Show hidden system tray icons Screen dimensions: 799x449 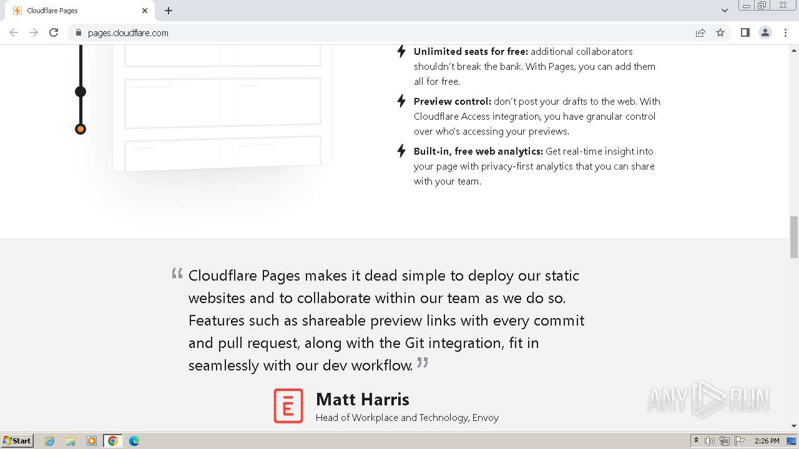(696, 441)
